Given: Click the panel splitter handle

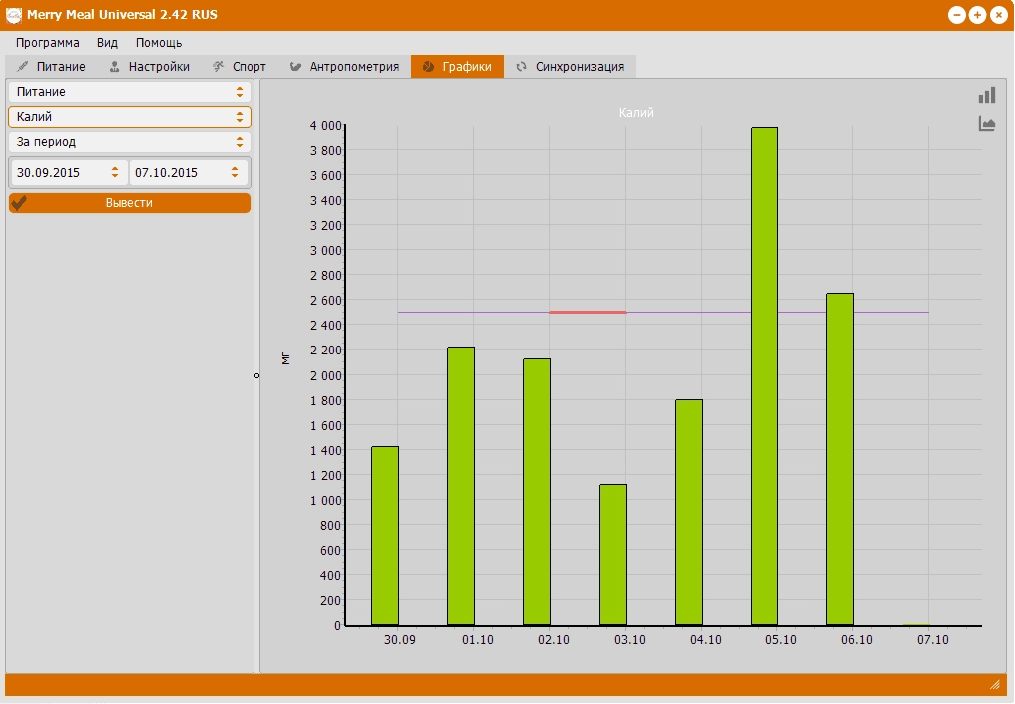Looking at the screenshot, I should pyautogui.click(x=256, y=375).
